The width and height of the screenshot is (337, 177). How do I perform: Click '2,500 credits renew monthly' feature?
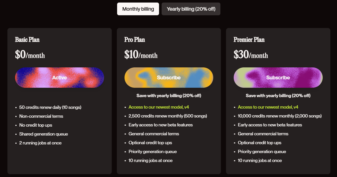coord(168,116)
